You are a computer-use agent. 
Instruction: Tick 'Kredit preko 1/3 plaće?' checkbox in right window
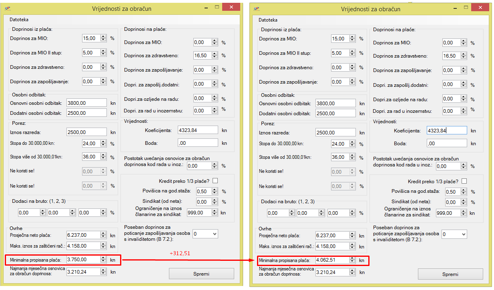(464, 181)
